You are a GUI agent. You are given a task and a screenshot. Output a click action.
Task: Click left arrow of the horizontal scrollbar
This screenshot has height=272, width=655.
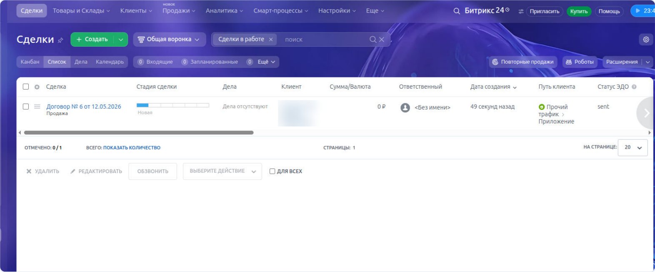coord(20,132)
